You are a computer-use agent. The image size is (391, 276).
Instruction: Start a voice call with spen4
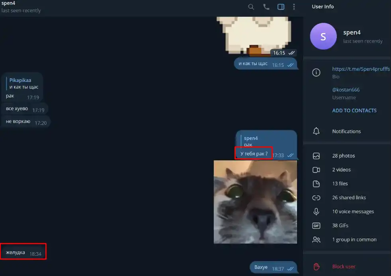[266, 7]
